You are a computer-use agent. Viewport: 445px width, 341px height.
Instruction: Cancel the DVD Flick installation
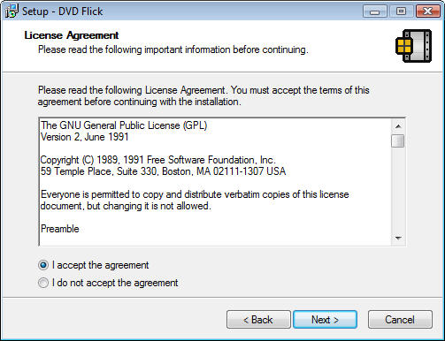pos(400,320)
